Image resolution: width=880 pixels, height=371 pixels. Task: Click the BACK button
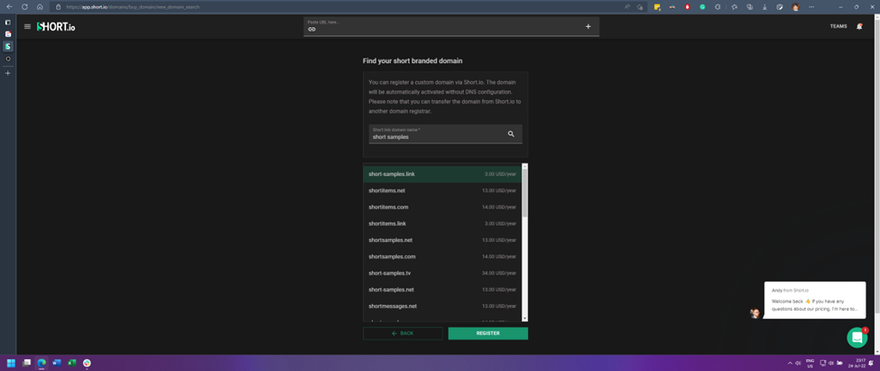click(x=403, y=333)
